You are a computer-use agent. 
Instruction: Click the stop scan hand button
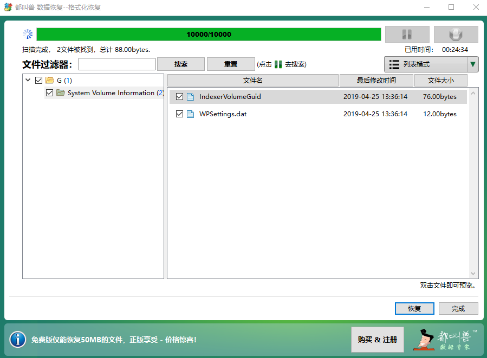[x=456, y=34]
